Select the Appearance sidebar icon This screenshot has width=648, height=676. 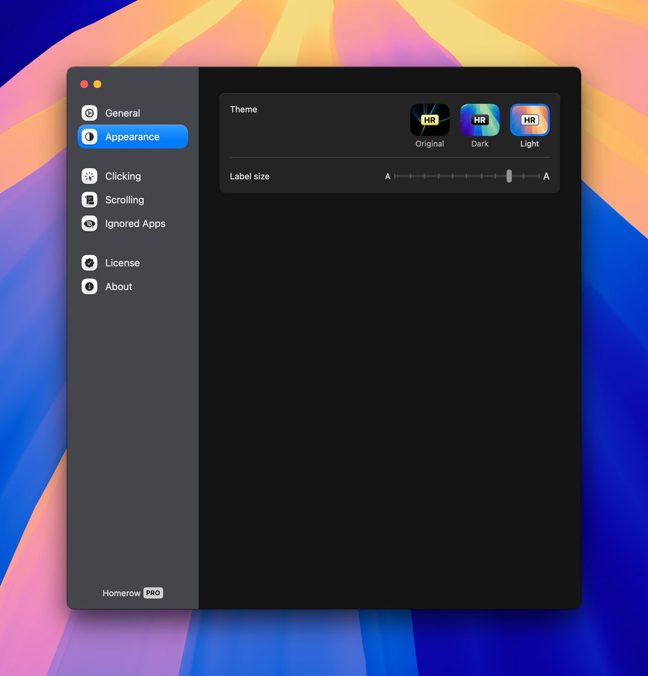89,136
